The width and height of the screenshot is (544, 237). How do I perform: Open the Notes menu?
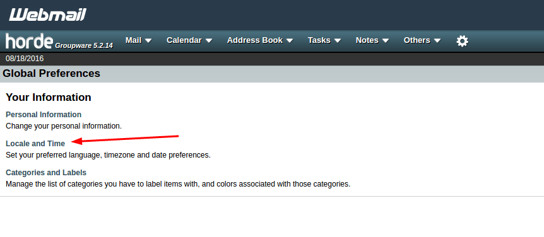367,40
